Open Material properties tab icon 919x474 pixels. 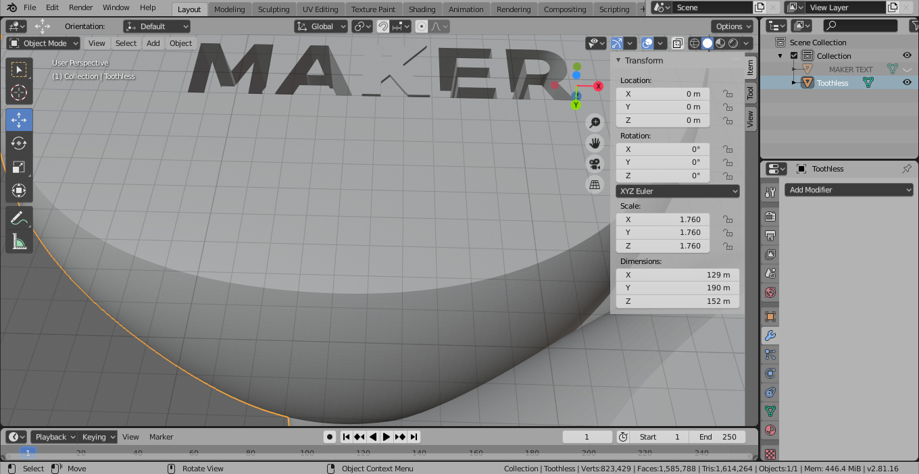770,430
